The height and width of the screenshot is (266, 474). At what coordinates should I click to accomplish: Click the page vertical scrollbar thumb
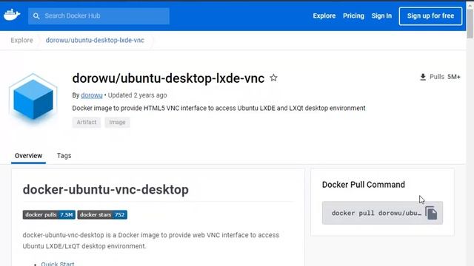coord(470,24)
